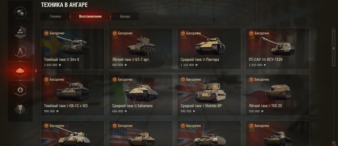Screen dimensions: 338x146
Task: Click the scrollbar down arrow
Action: click(334, 143)
